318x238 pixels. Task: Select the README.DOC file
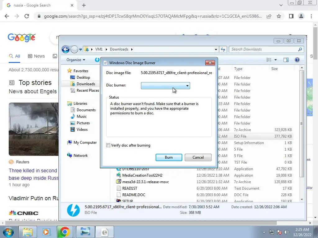point(134,195)
